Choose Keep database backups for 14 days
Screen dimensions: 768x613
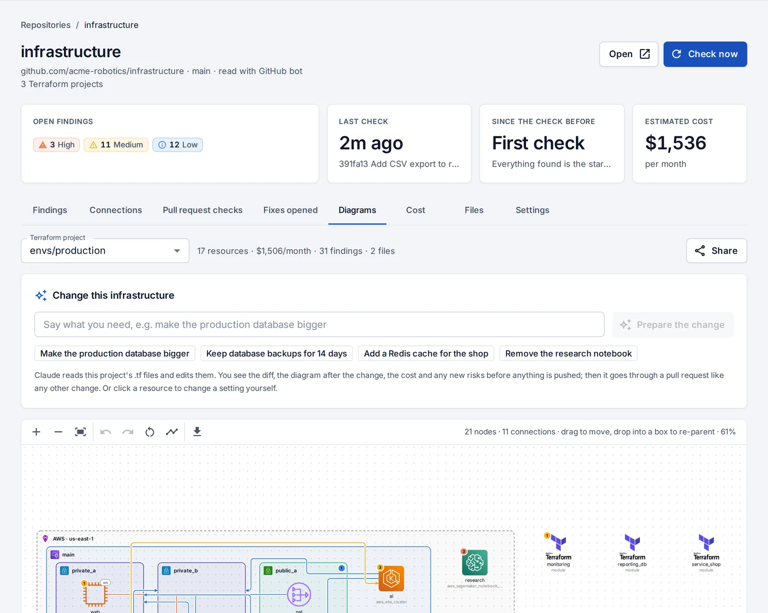276,354
